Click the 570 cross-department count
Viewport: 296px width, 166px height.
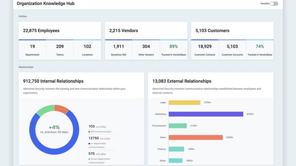pyautogui.click(x=92, y=154)
